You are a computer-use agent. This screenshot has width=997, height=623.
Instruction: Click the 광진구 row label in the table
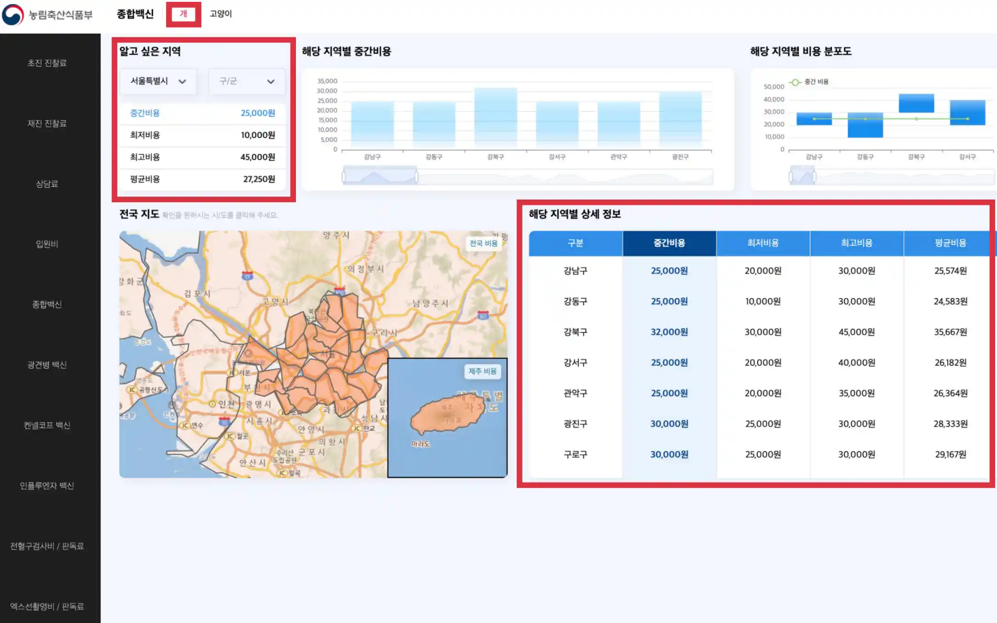(575, 424)
